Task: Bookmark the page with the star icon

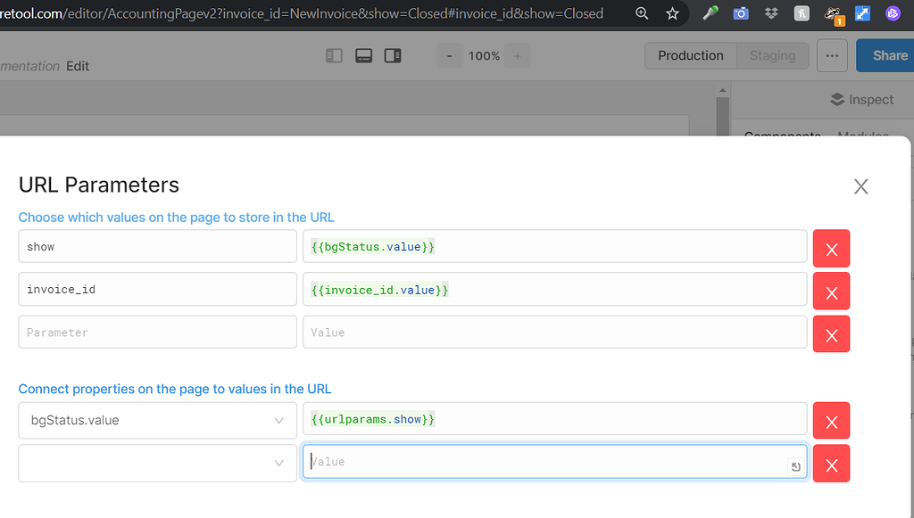Action: point(672,13)
